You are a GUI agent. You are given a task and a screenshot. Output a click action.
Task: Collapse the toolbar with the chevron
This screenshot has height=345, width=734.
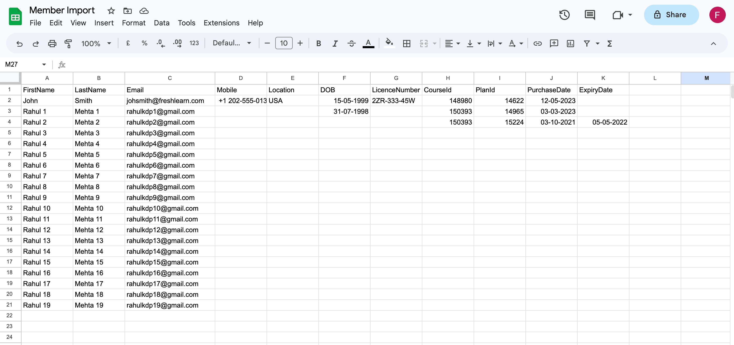(x=713, y=43)
